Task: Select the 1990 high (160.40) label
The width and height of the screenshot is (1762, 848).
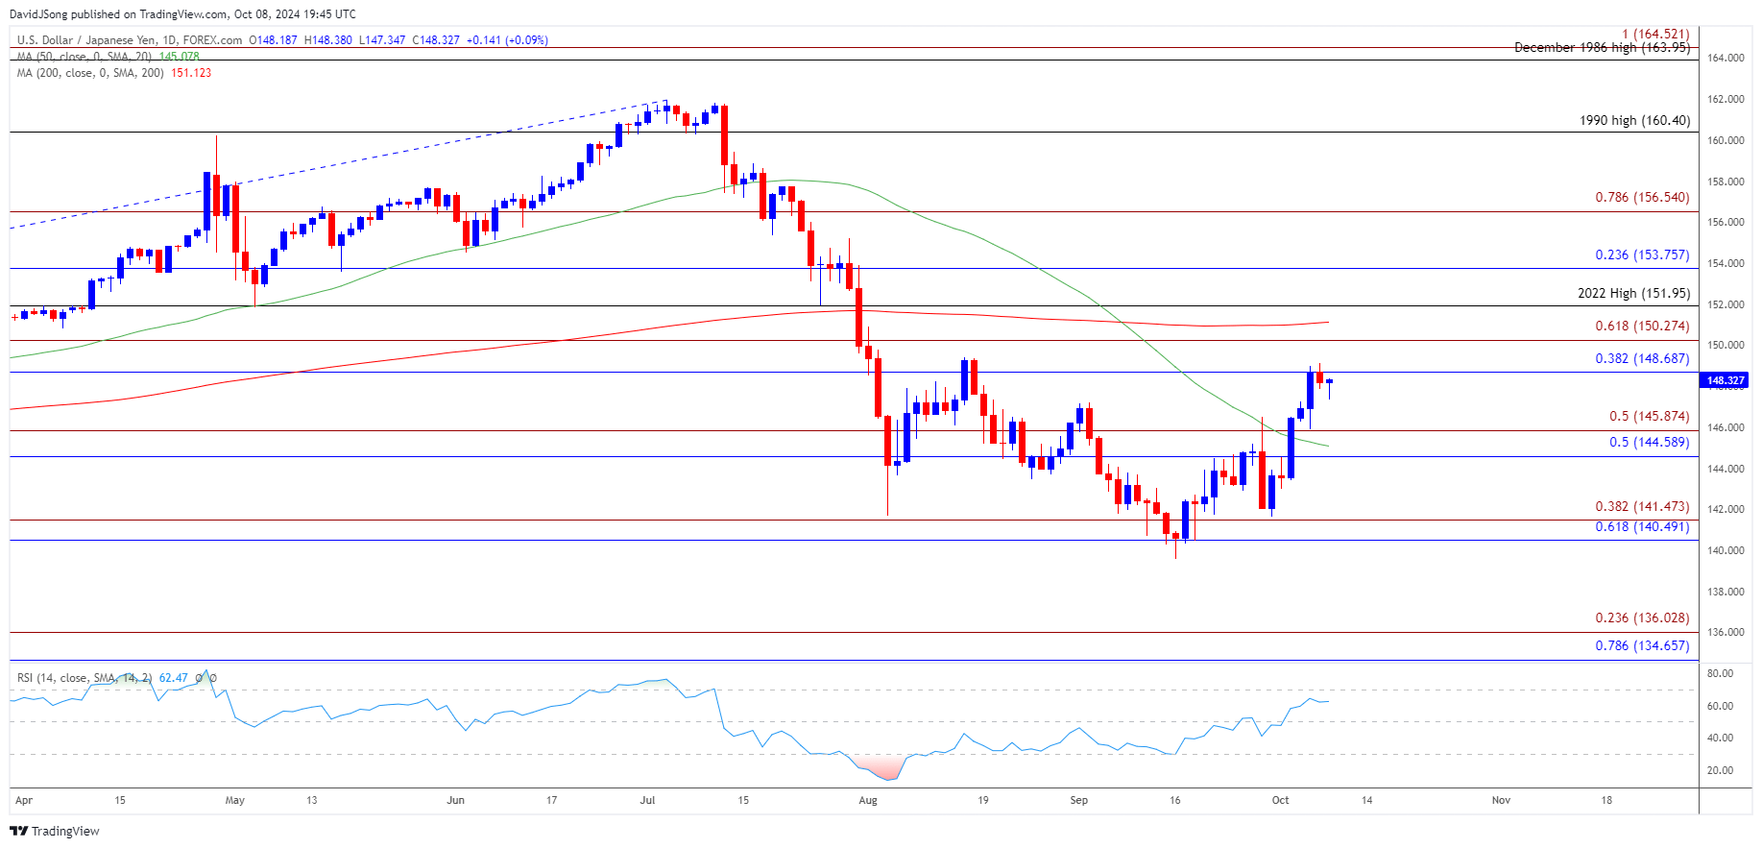Action: tap(1634, 120)
